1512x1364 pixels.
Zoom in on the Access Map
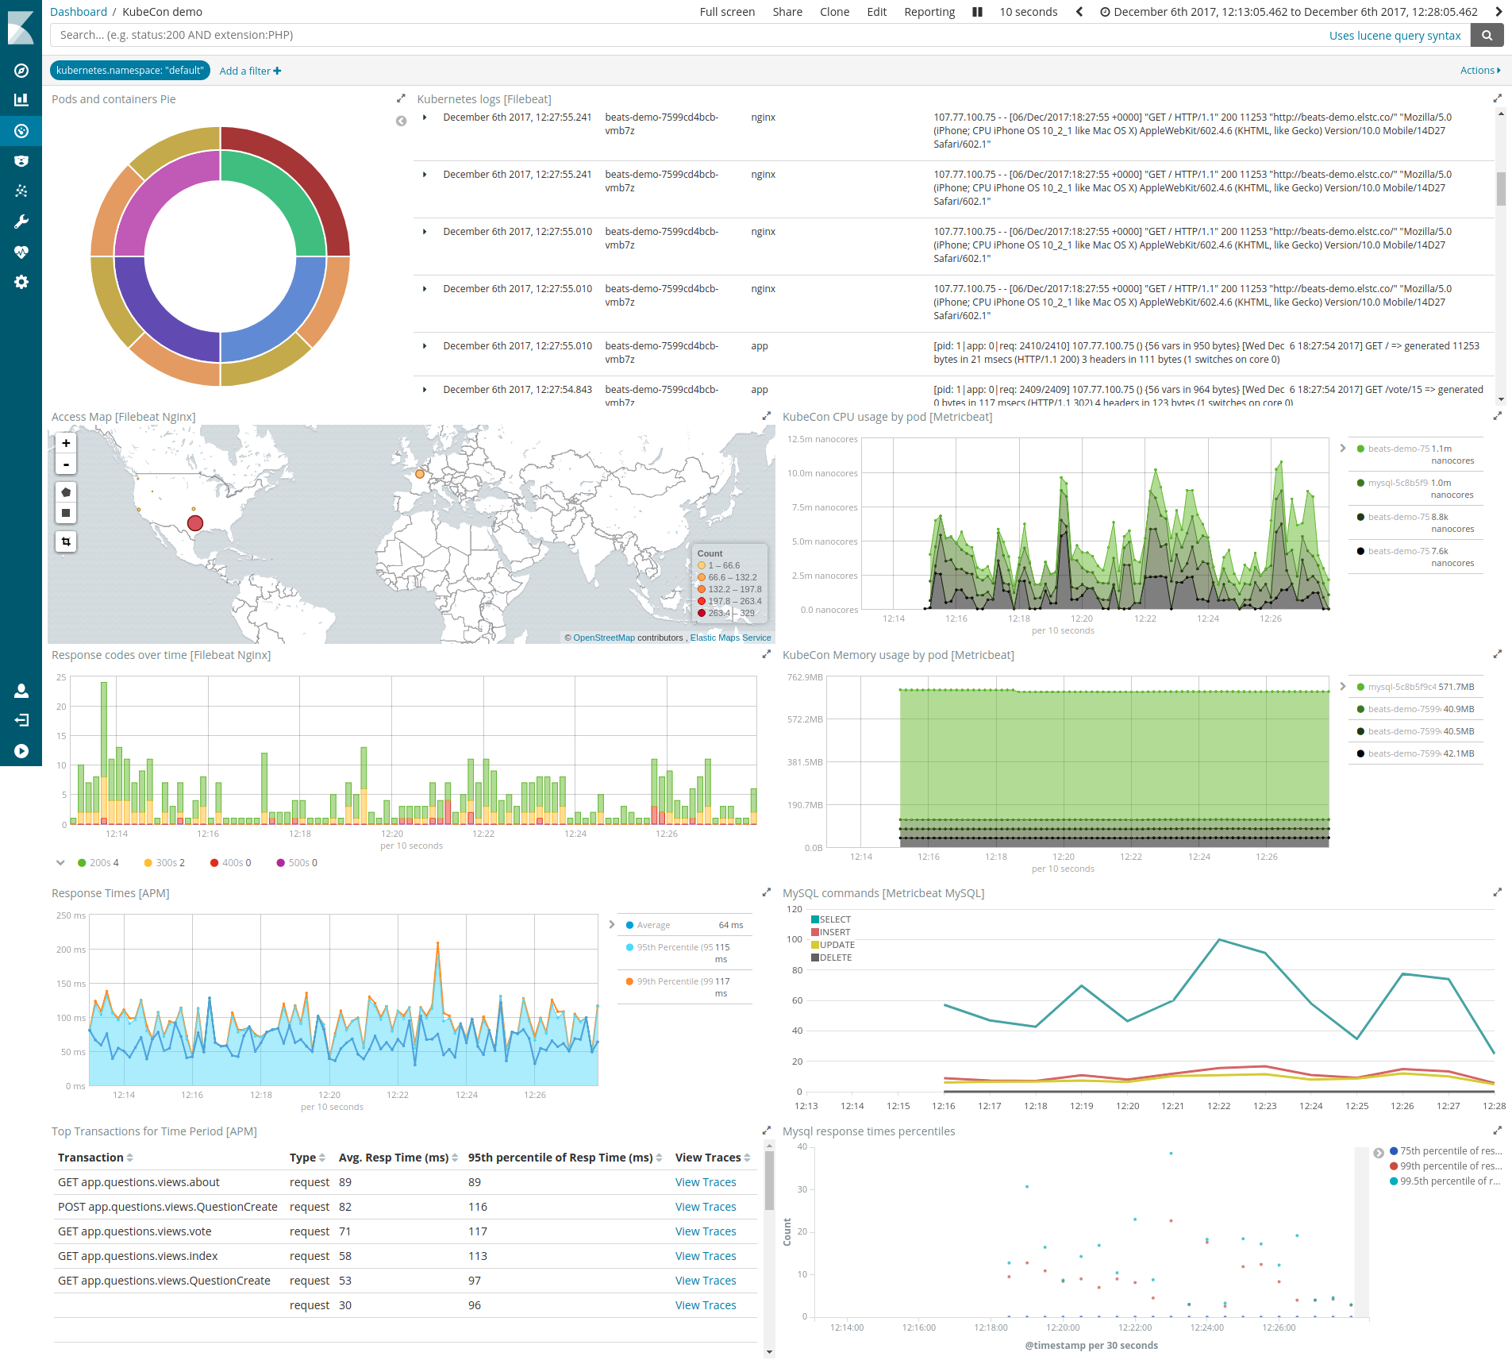click(66, 443)
